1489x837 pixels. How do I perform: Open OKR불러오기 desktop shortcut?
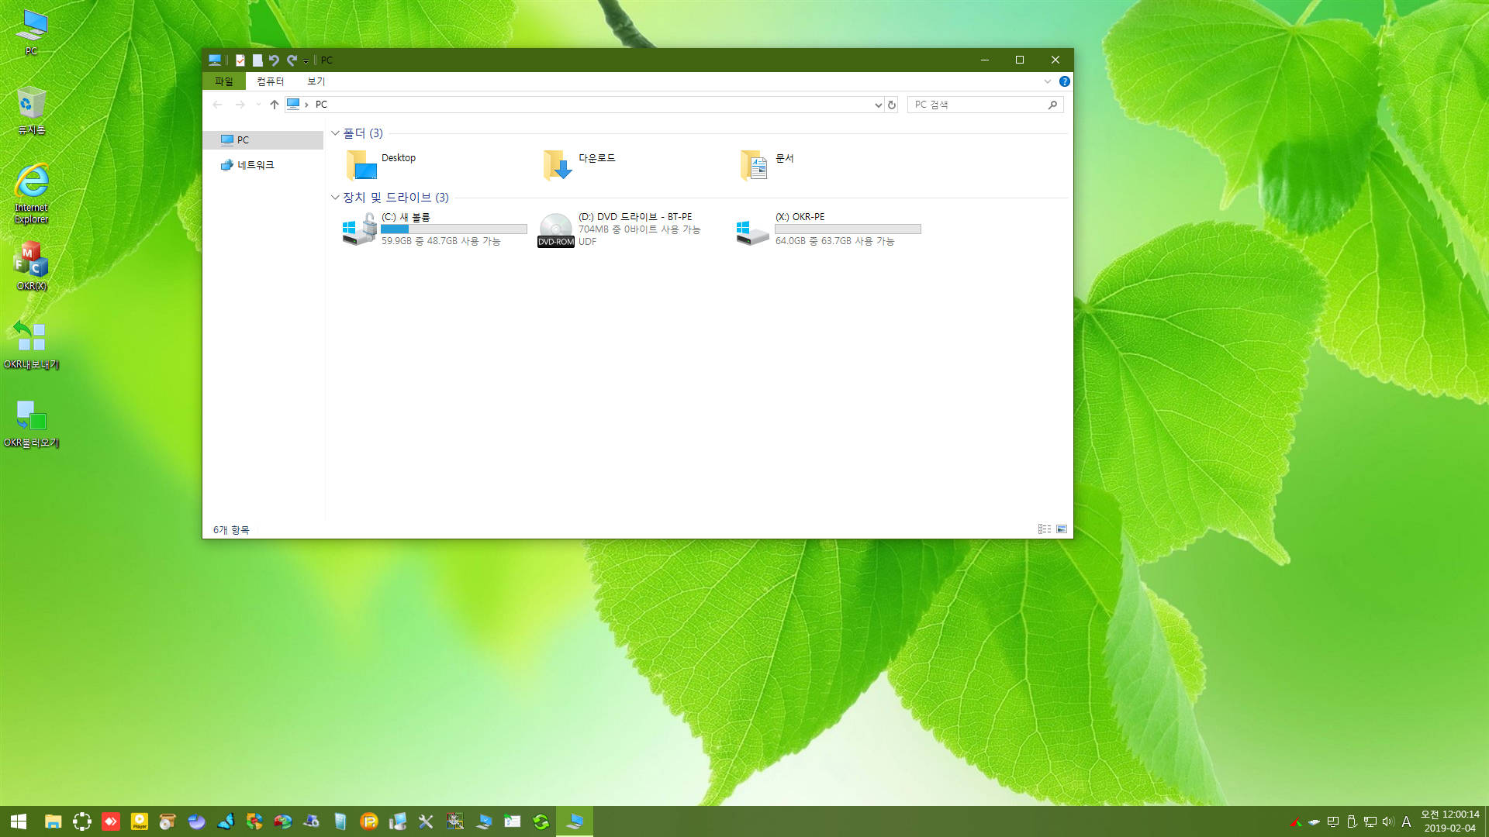[31, 424]
